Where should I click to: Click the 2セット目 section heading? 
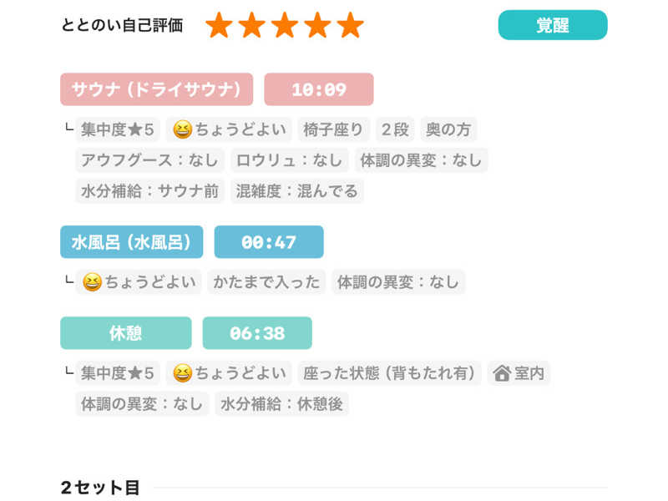tap(99, 488)
